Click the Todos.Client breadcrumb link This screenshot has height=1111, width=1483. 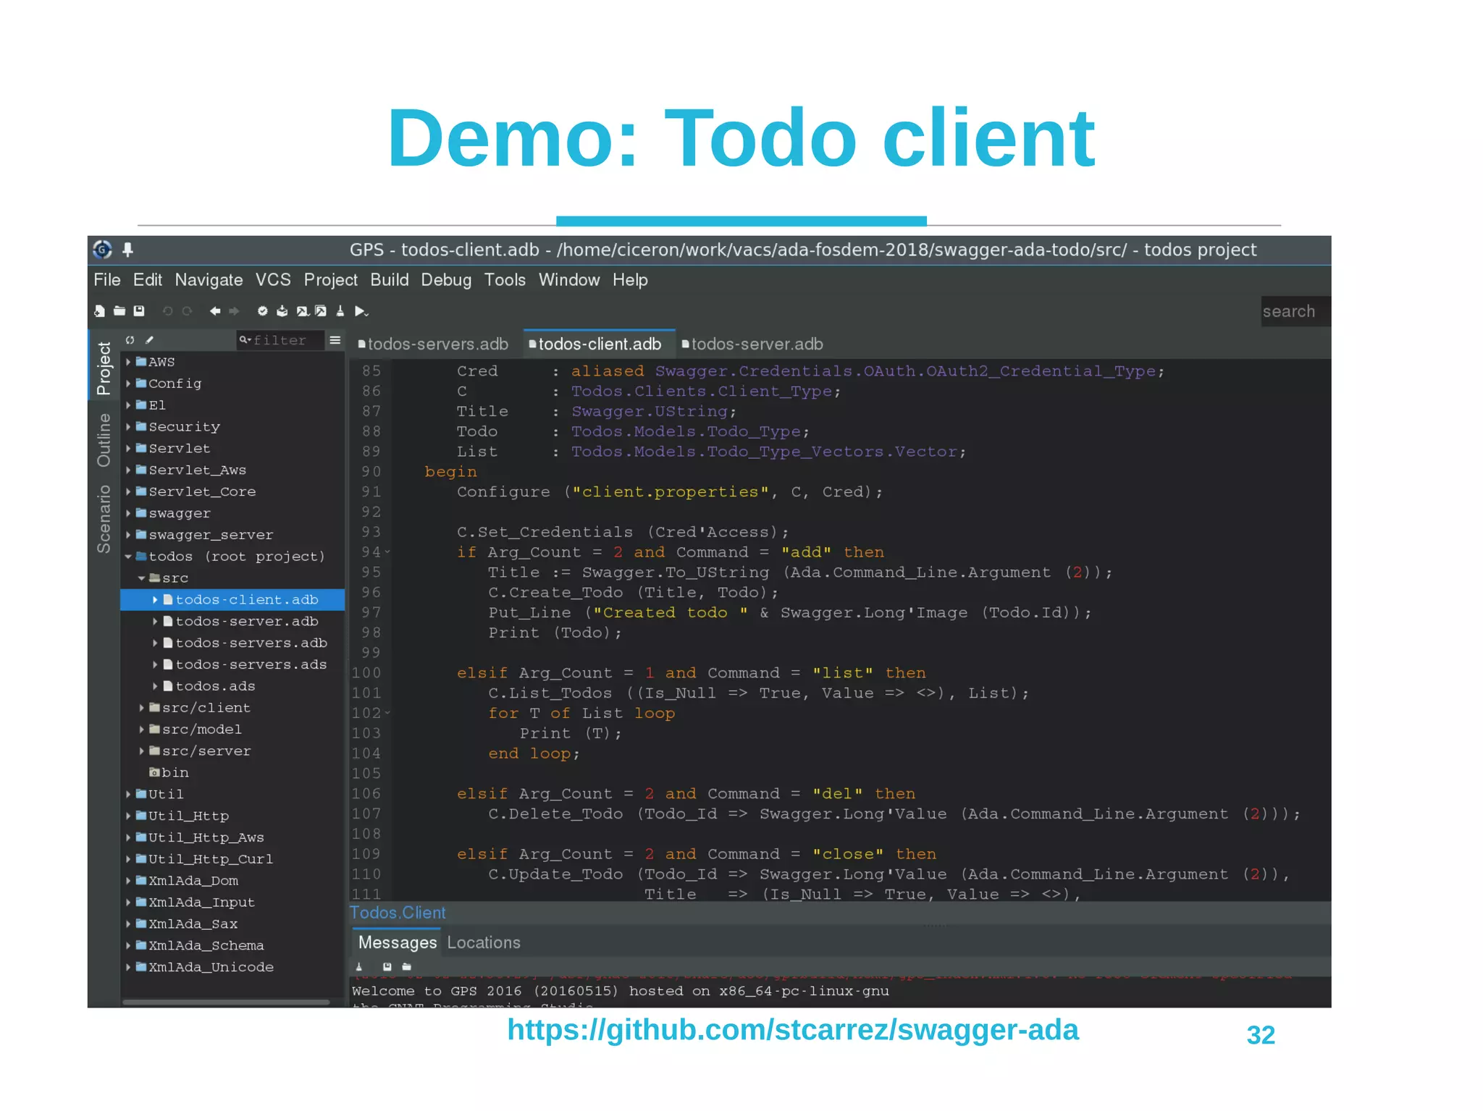coord(398,913)
